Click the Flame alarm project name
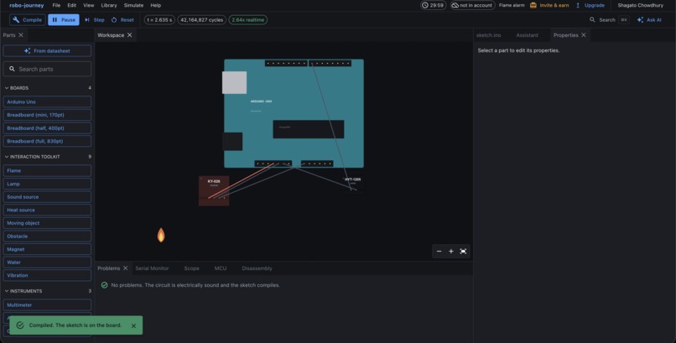676x343 pixels. [512, 5]
